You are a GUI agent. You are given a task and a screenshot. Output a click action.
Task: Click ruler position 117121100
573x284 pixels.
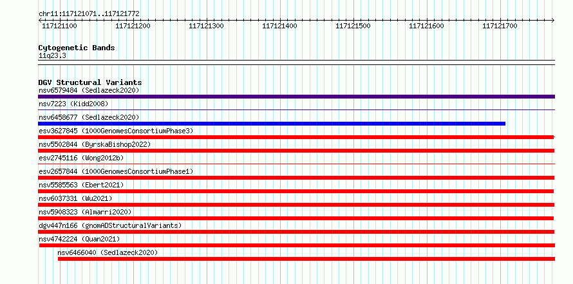click(60, 26)
